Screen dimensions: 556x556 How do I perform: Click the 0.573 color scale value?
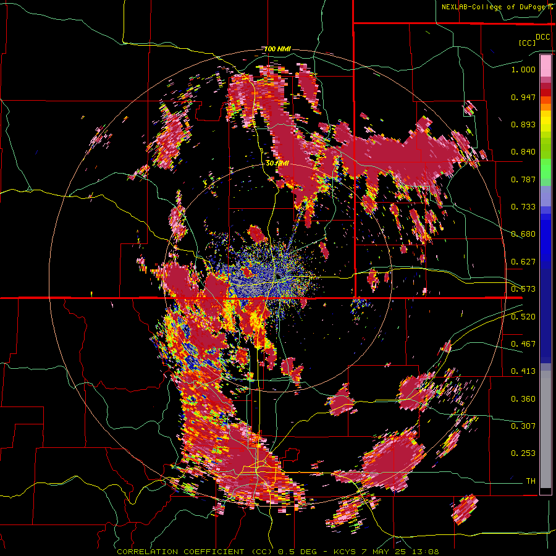(x=523, y=289)
